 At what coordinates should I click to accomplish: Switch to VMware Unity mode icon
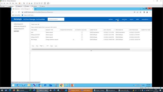tap(42, 3)
